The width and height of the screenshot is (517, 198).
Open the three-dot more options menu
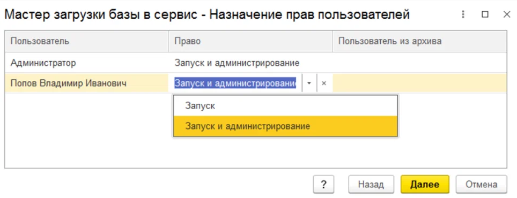(x=463, y=14)
